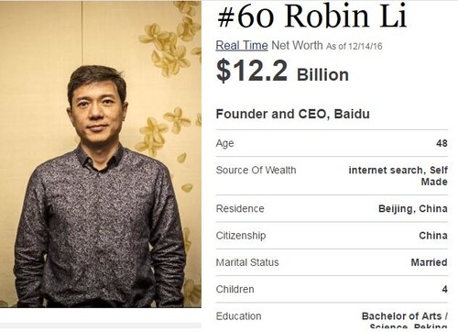This screenshot has width=458, height=332.
Task: Select the Residence row label
Action: tap(240, 208)
